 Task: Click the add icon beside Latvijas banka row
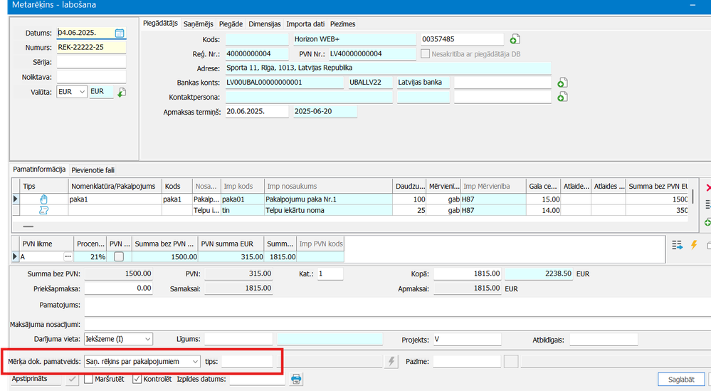[x=562, y=83]
